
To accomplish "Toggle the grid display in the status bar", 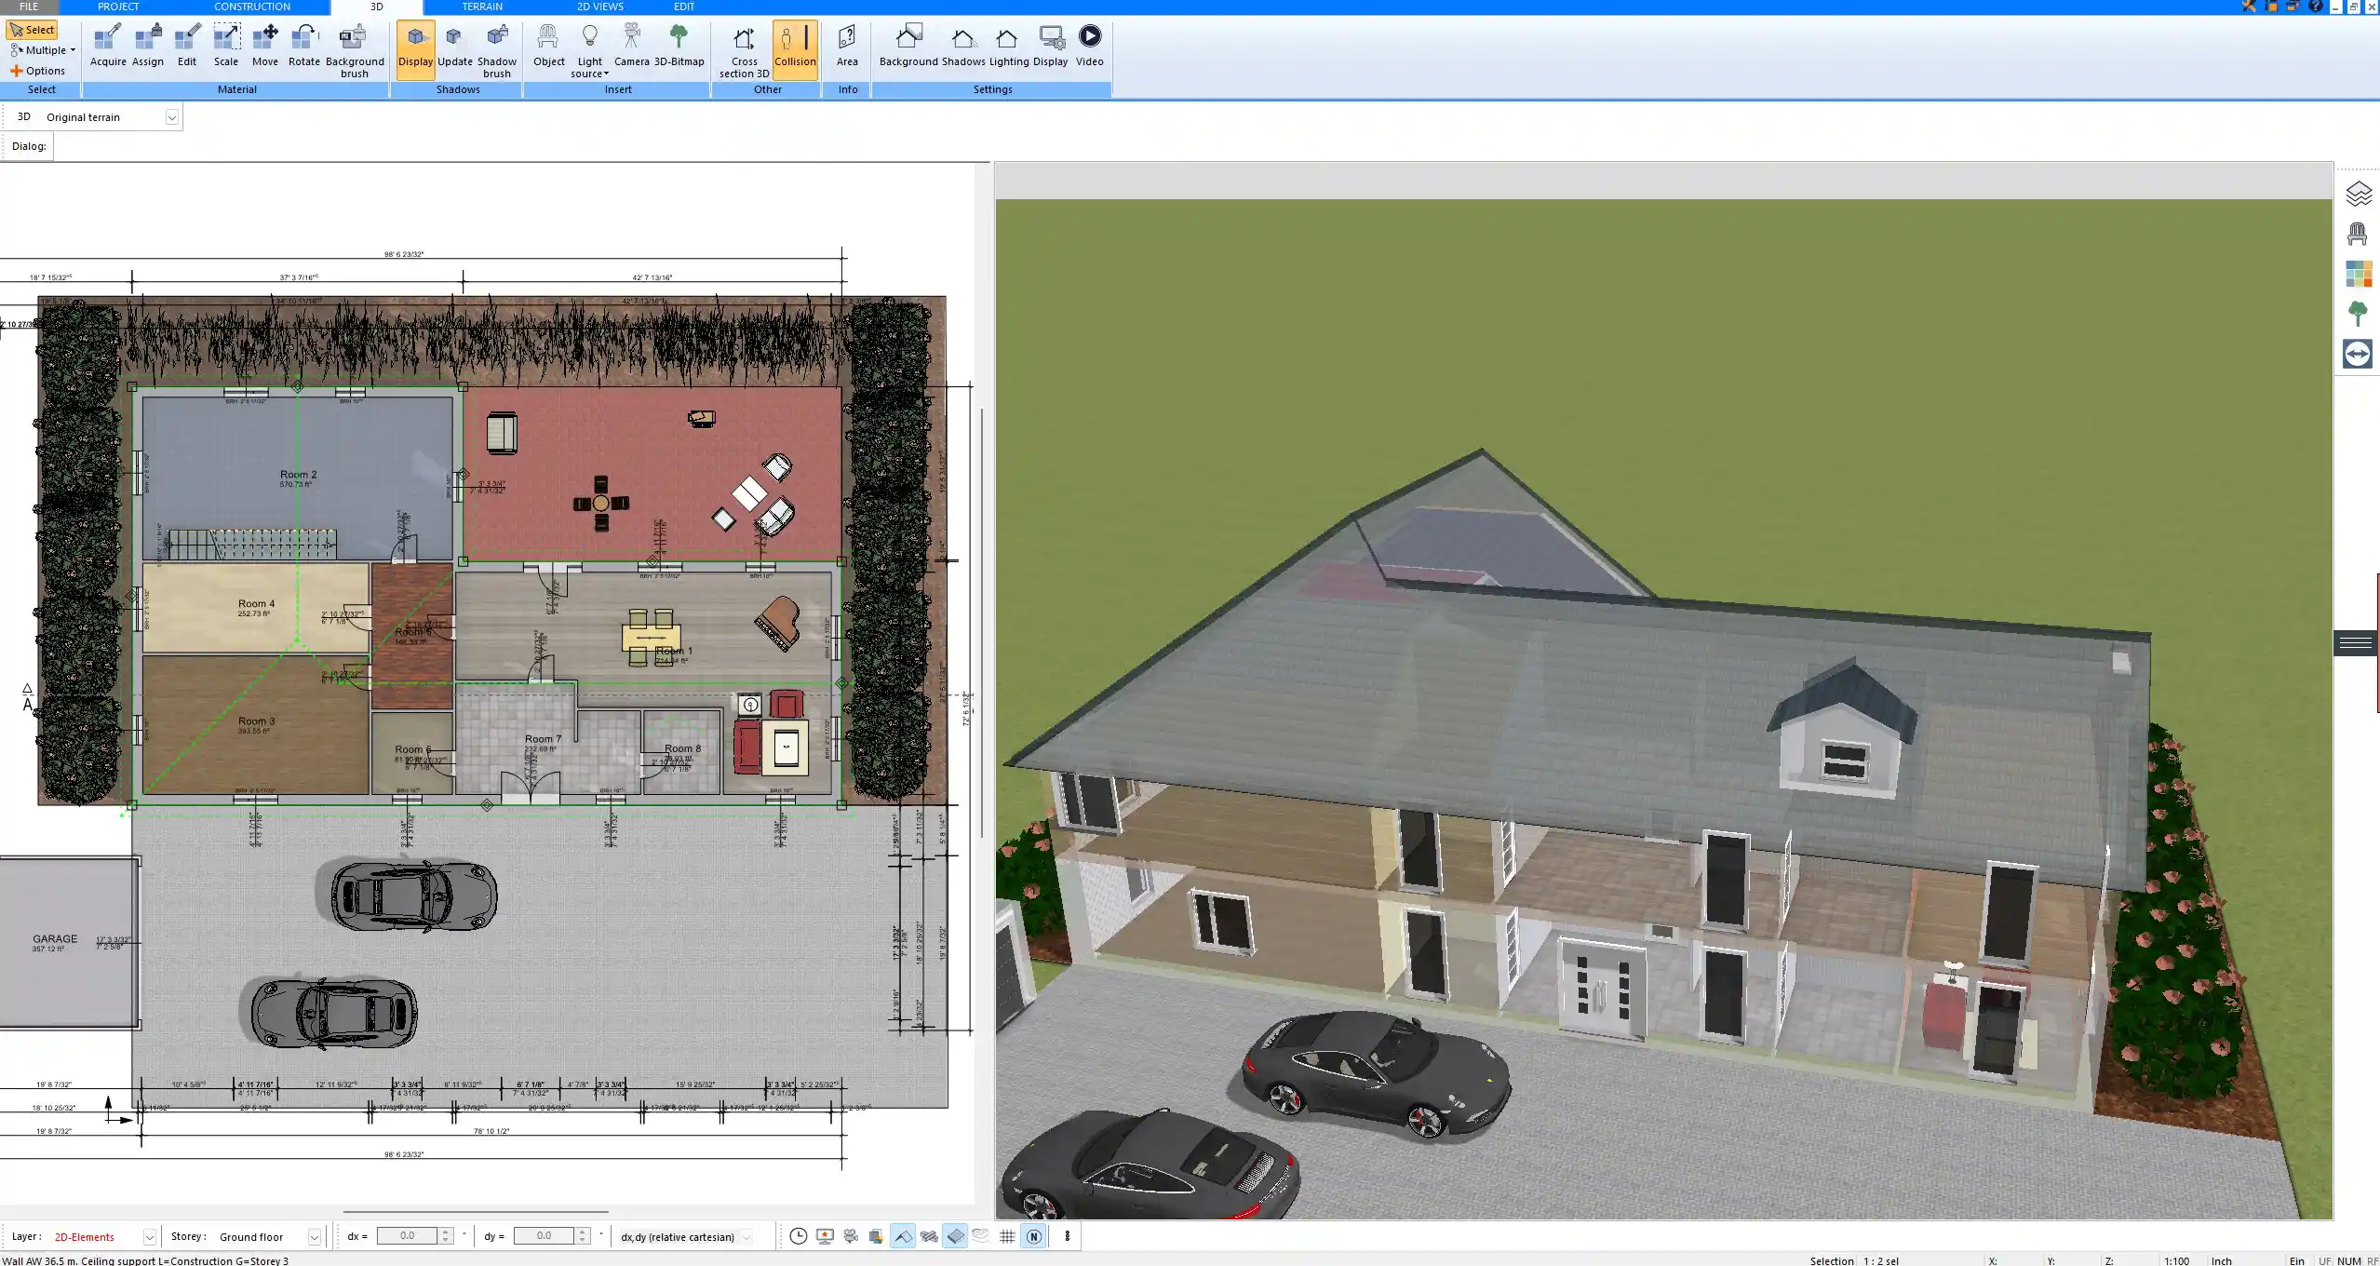I will (1006, 1236).
